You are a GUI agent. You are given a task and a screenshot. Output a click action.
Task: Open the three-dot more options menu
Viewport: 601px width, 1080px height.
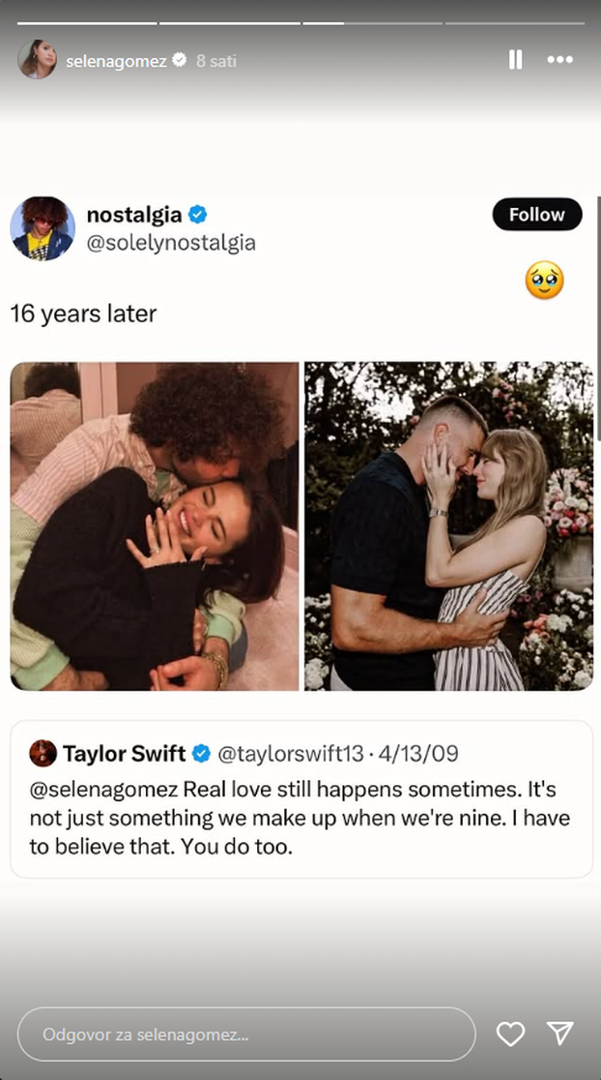[x=560, y=60]
